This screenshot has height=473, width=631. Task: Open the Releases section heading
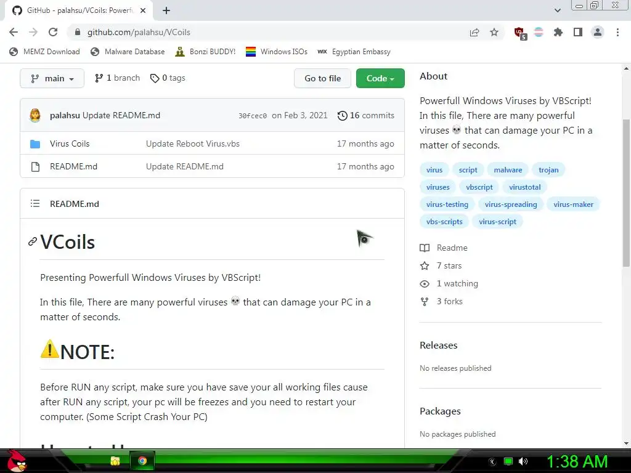[x=438, y=345]
